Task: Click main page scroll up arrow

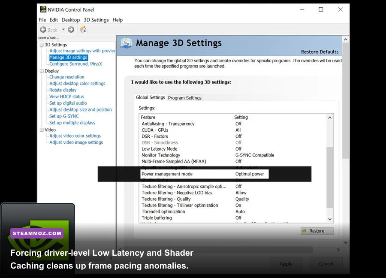Action: [346, 39]
